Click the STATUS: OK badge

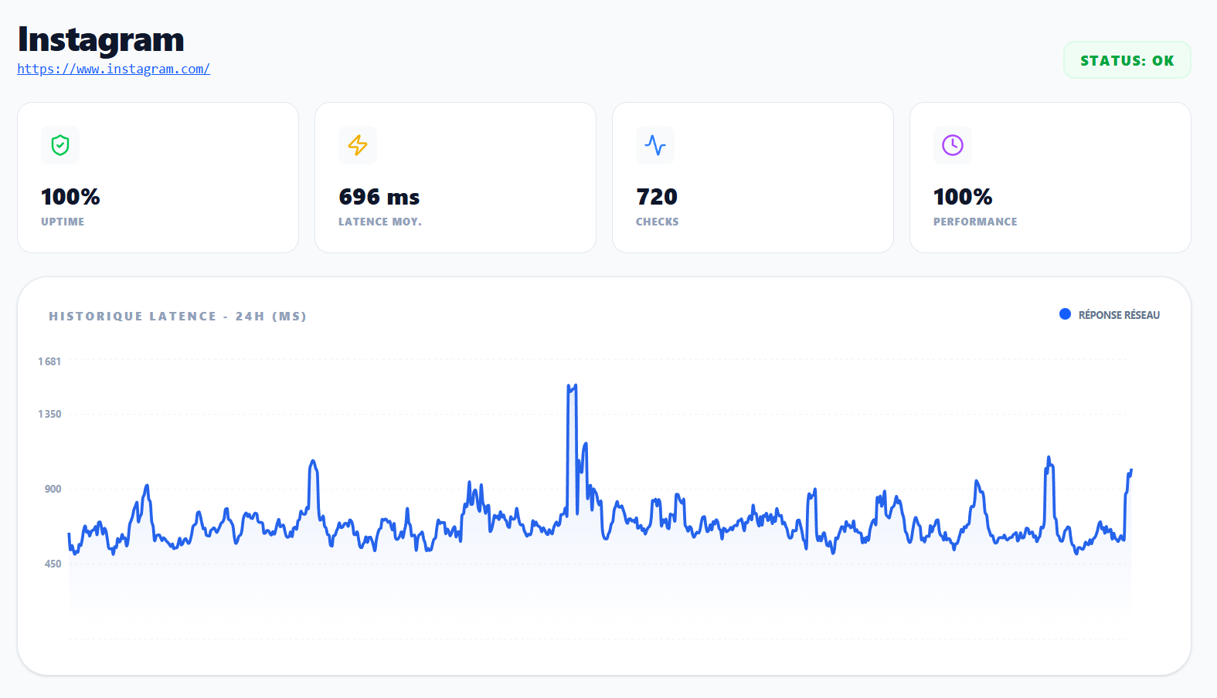click(x=1127, y=60)
